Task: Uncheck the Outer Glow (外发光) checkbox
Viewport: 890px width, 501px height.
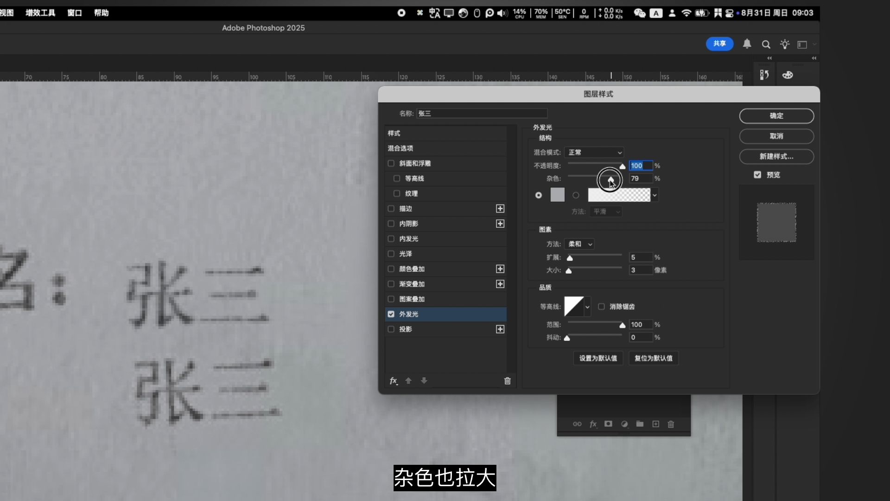Action: pos(391,314)
